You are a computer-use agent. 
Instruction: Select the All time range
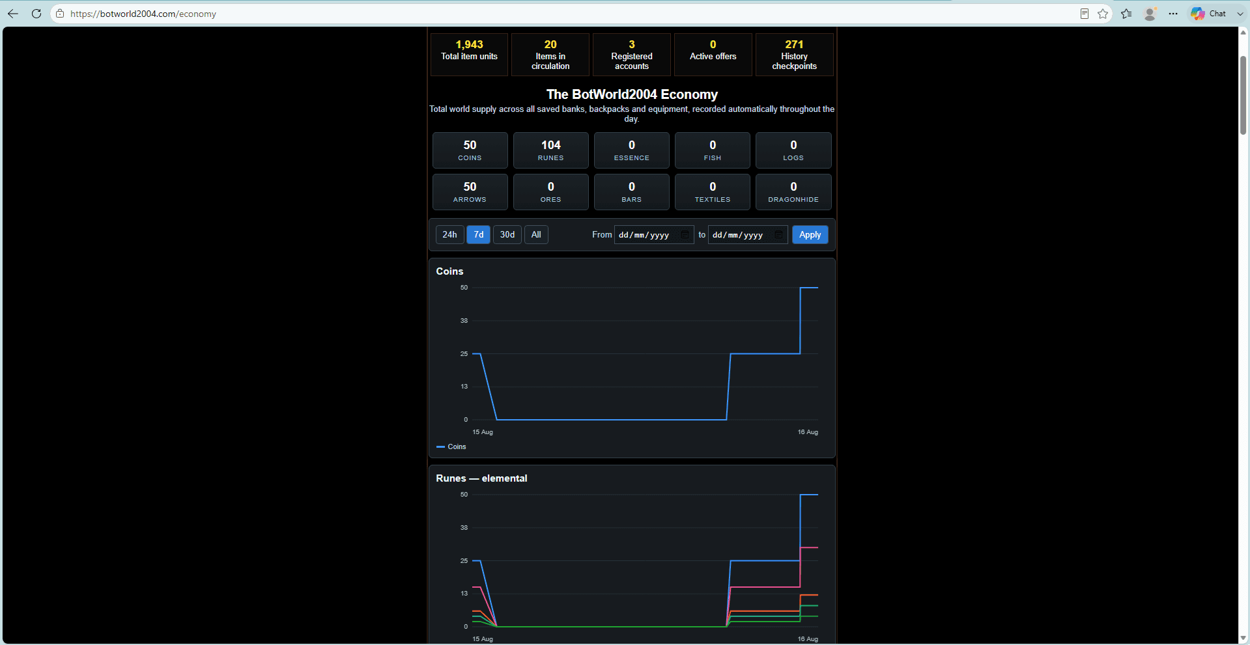[x=536, y=235]
